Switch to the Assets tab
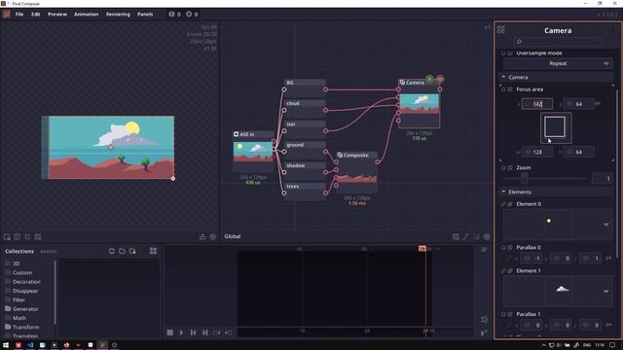 point(48,251)
